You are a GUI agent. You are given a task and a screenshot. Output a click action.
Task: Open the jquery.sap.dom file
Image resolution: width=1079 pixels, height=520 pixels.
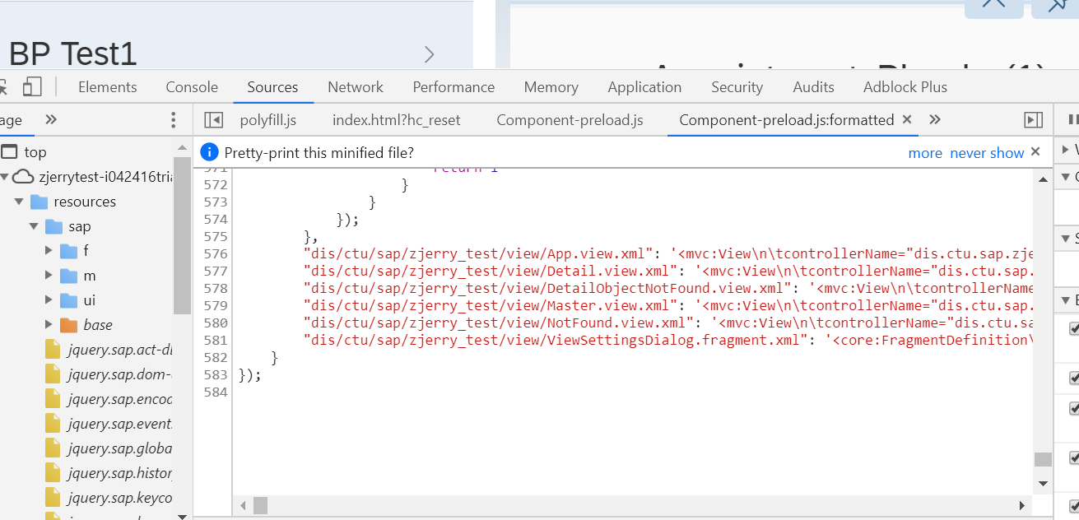tap(120, 374)
